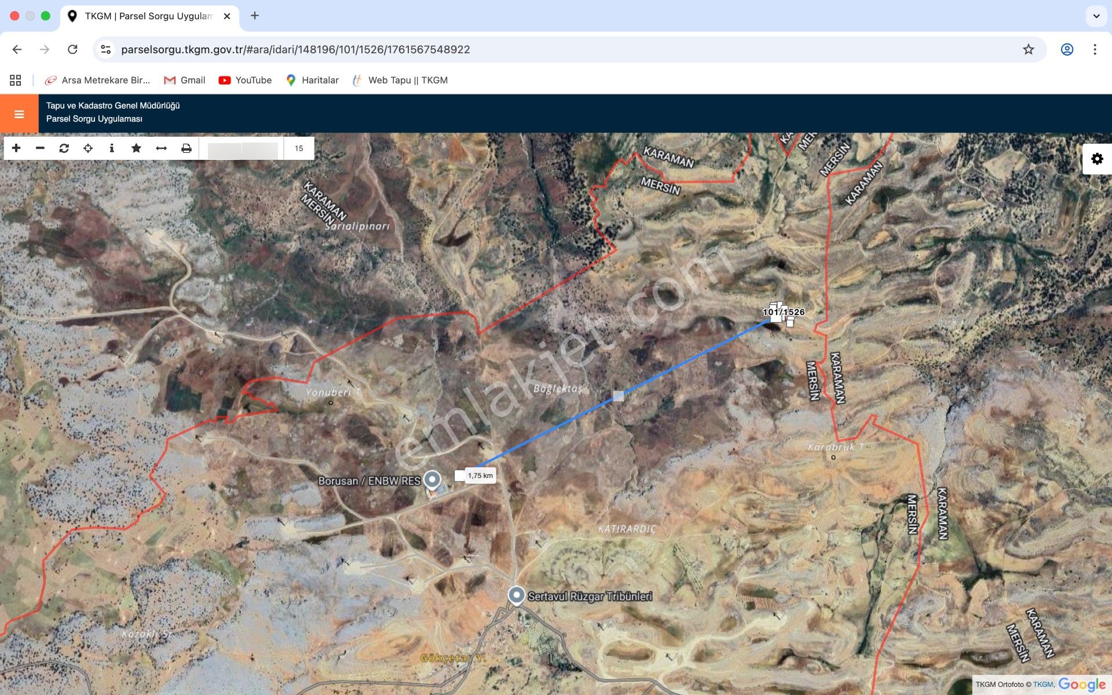Screen dimensions: 1112x695
Task: Click the print map icon
Action: coord(186,148)
